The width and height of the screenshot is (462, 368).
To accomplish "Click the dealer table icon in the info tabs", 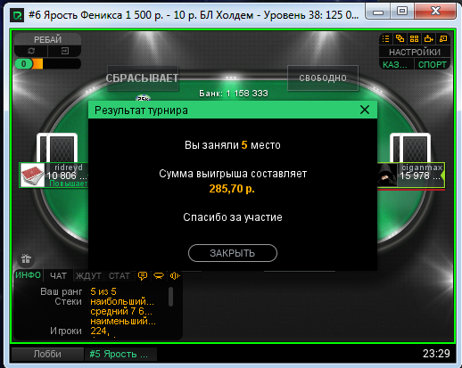I will click(159, 276).
